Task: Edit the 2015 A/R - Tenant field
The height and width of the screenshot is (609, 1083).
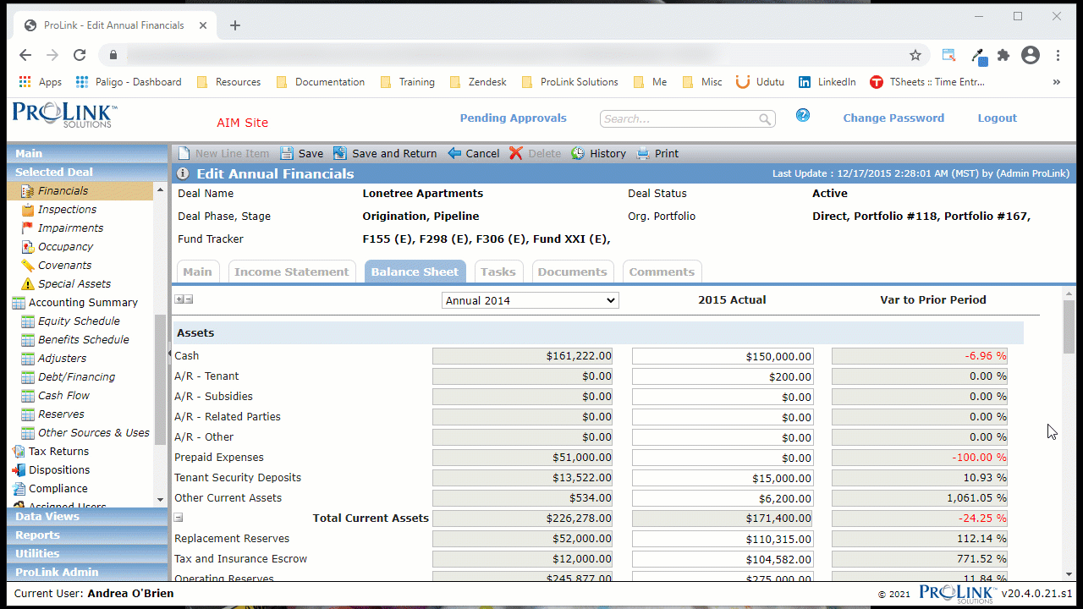Action: point(723,376)
